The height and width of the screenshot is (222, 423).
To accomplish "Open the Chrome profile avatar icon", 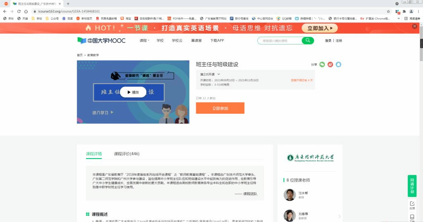I will pyautogui.click(x=411, y=11).
